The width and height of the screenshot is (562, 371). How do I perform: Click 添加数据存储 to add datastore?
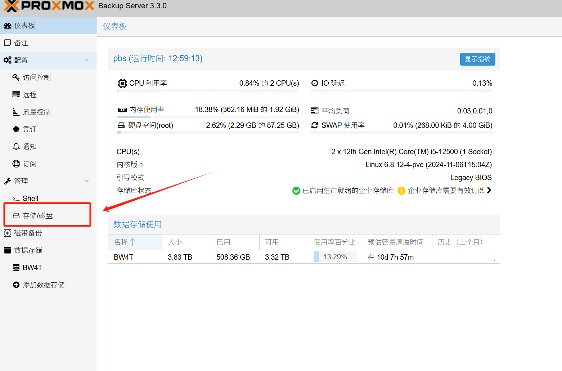coord(43,285)
